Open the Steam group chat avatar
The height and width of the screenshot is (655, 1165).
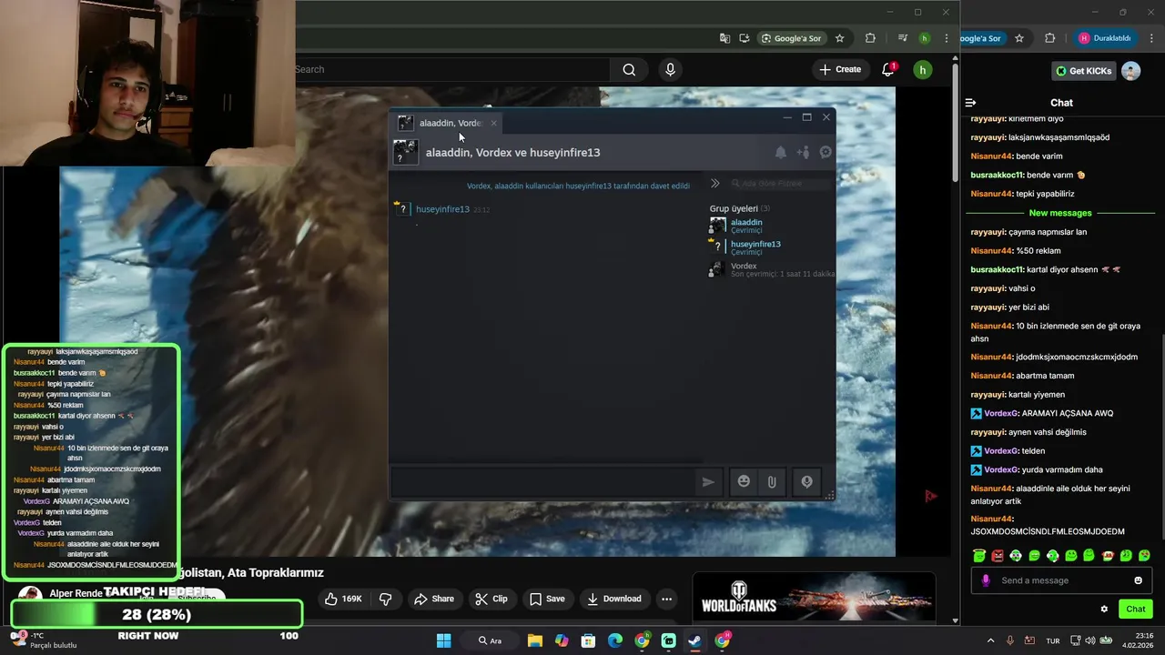coord(405,152)
